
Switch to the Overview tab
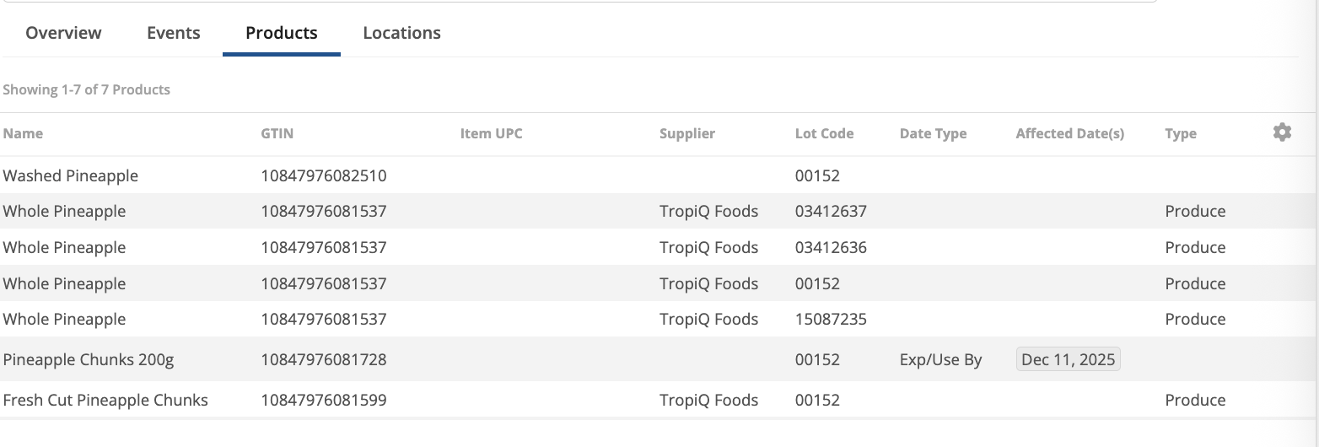[63, 33]
